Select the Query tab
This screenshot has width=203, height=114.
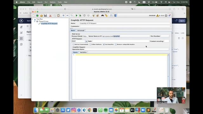pos(75,52)
